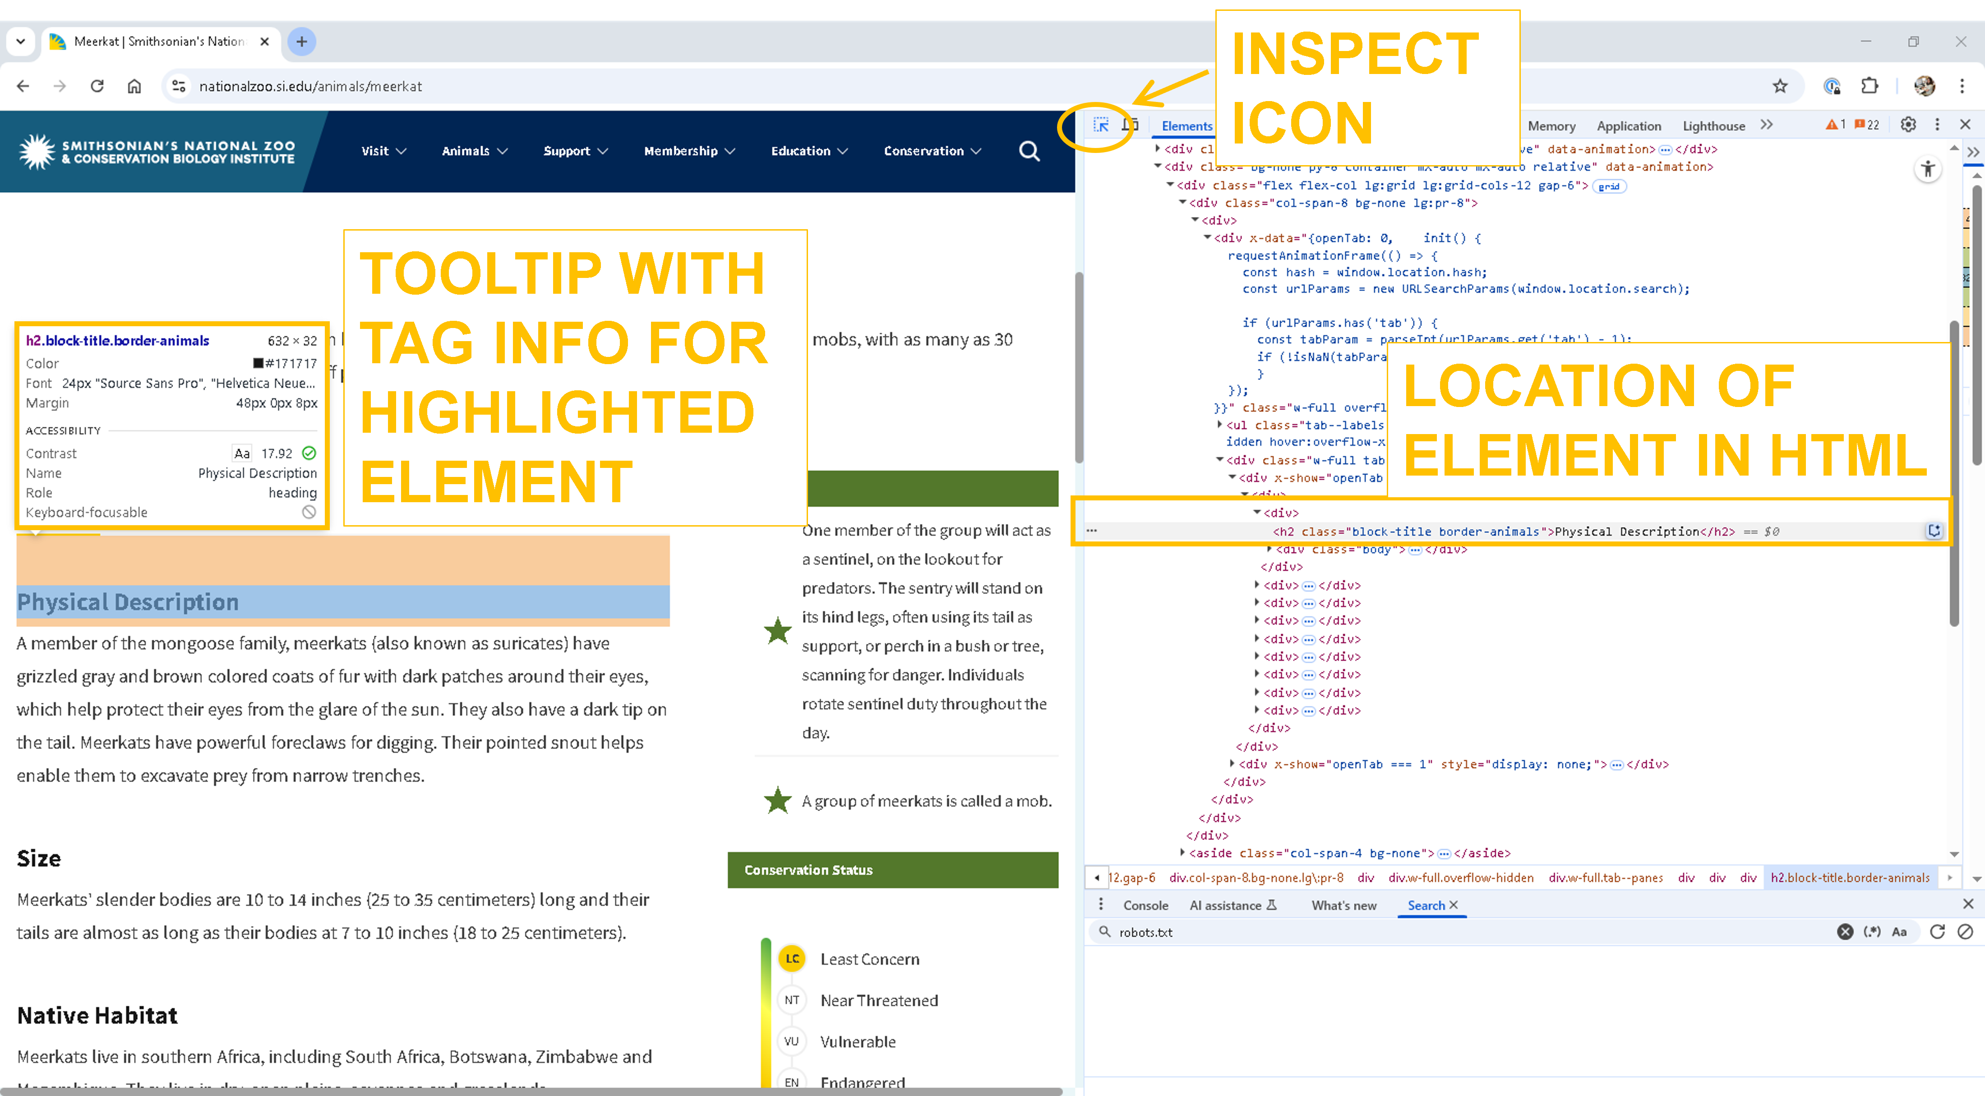Collapse the div x-data openTab element

[1208, 237]
